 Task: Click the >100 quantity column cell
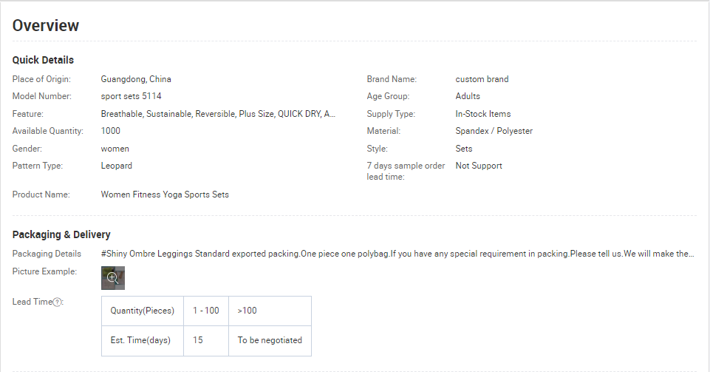(270, 311)
